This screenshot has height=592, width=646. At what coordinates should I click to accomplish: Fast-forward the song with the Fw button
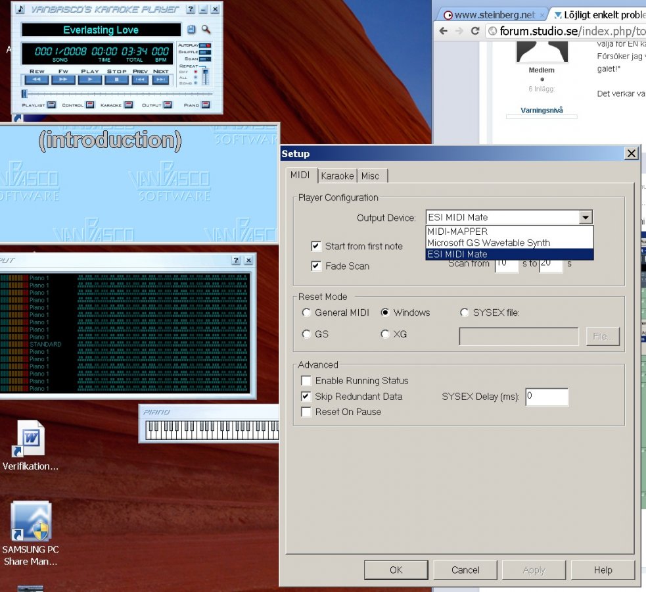click(63, 80)
